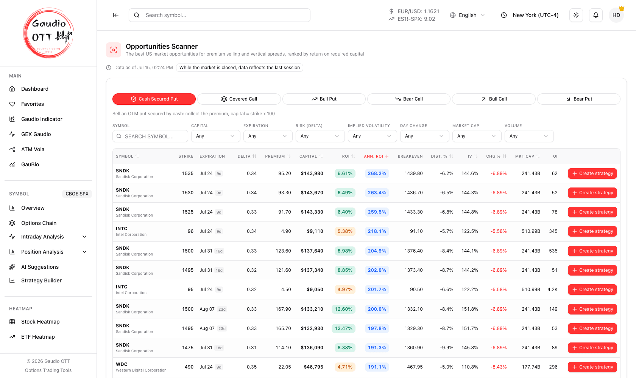Sort table by Symbol column
The height and width of the screenshot is (378, 636).
(128, 156)
